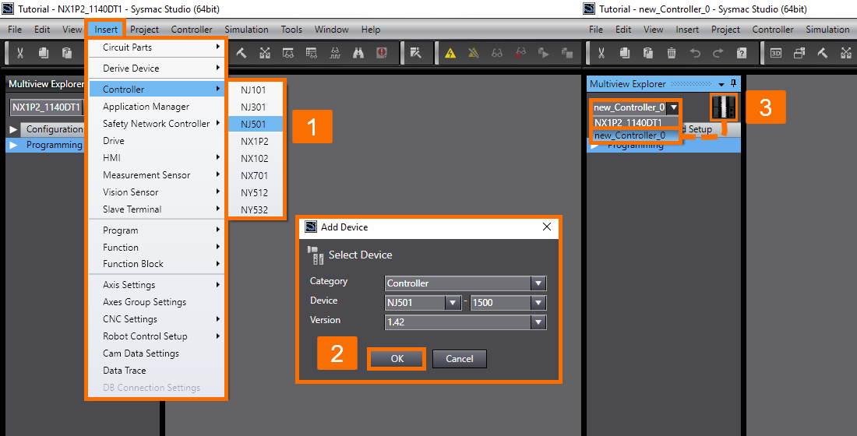Open the NJ501 device dropdown arrow
The image size is (857, 436).
[x=453, y=303]
